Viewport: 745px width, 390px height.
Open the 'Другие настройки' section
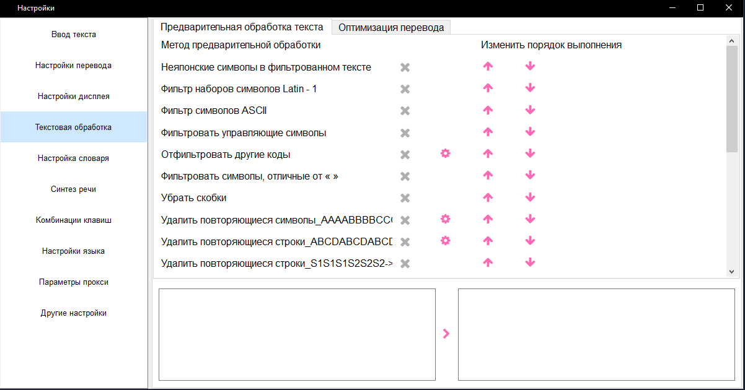[x=74, y=313]
